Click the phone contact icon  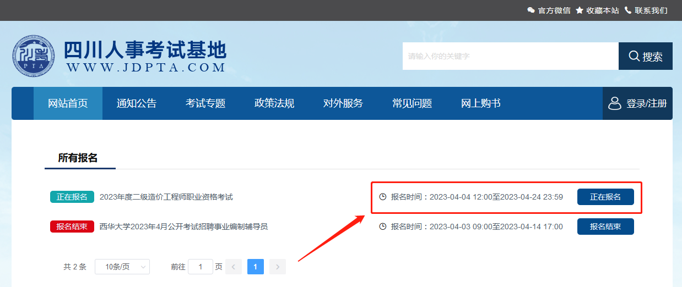(x=628, y=10)
